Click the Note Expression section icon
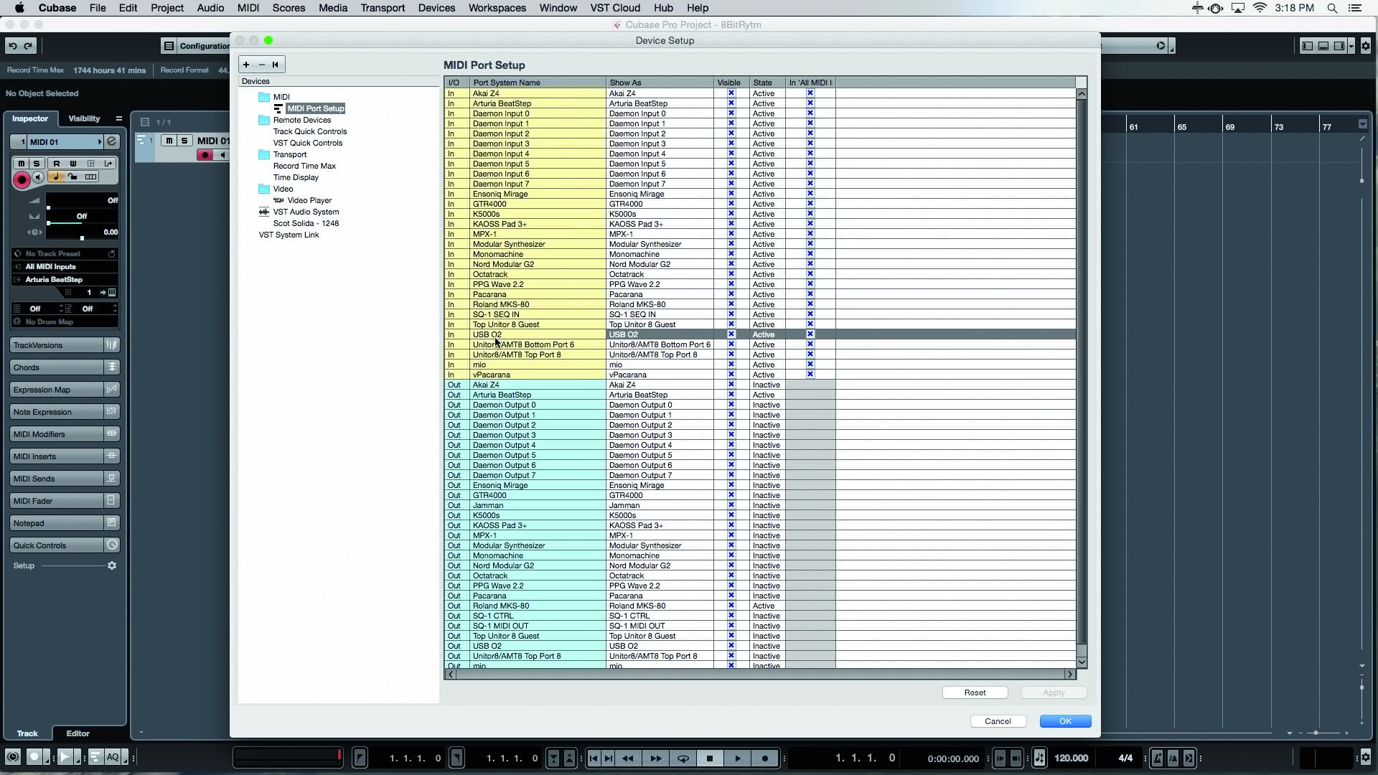Viewport: 1378px width, 775px height. coord(112,412)
